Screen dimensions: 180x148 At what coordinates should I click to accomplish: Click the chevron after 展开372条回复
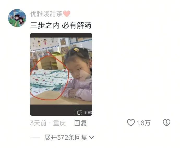[x=92, y=137]
